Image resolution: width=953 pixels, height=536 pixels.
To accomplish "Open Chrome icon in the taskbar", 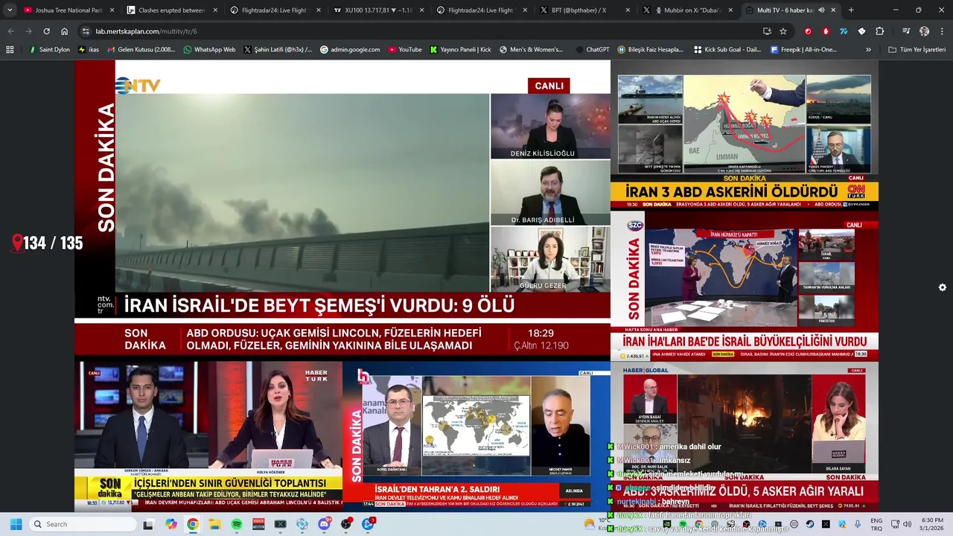I will [x=193, y=524].
